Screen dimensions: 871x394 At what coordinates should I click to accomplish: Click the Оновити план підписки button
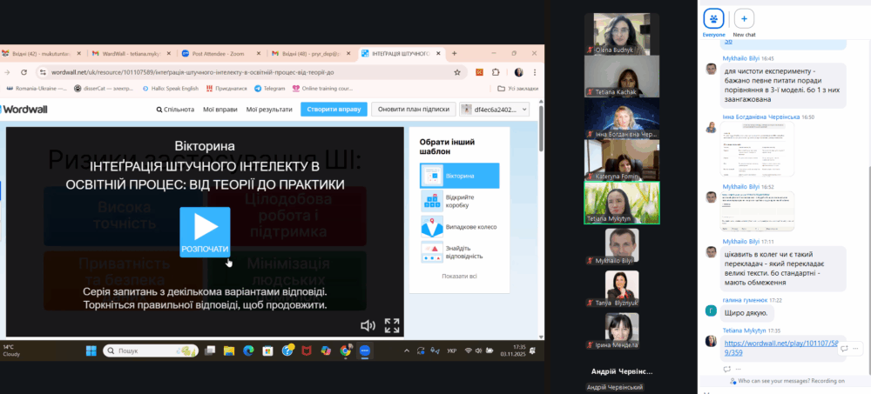[413, 110]
